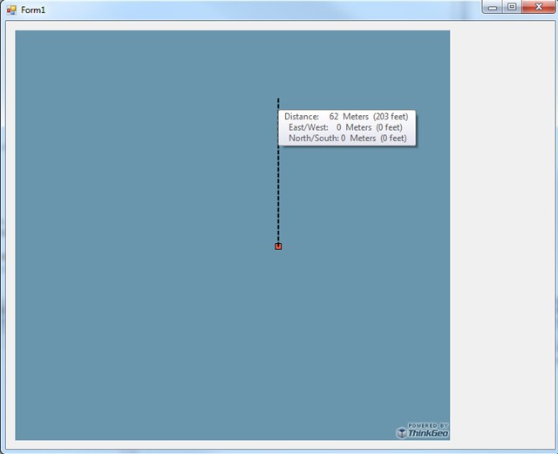
Task: Maximize the Form1 window
Action: (512, 7)
